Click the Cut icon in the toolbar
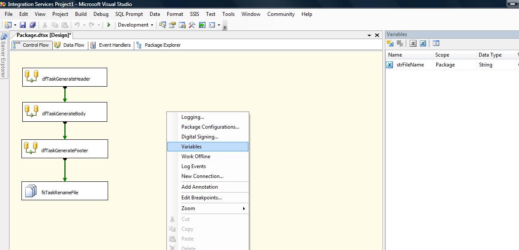This screenshot has height=250, width=519. [45, 25]
